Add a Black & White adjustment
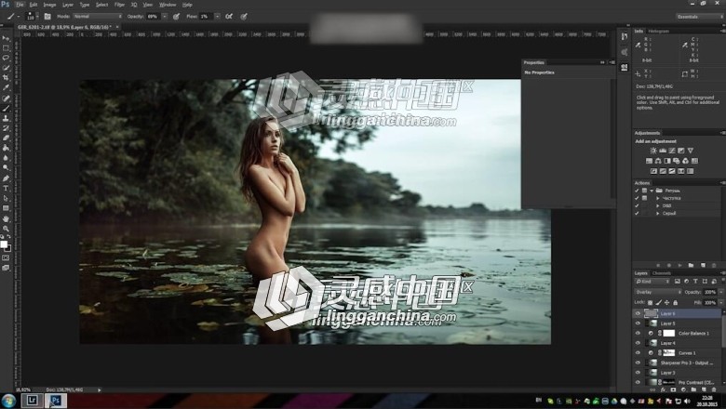This screenshot has width=726, height=409. (667, 161)
